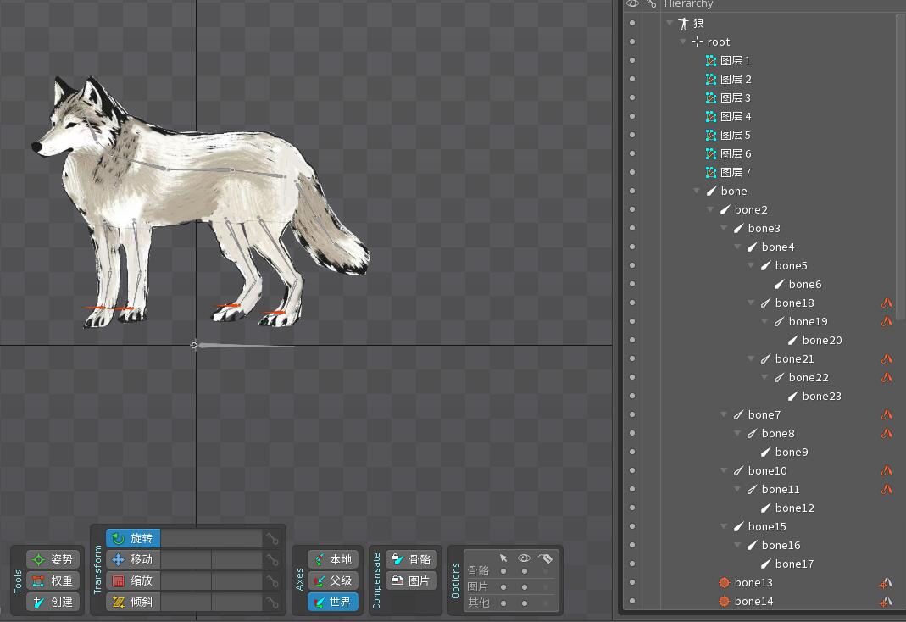Screen dimensions: 906x622
Task: Toggle 骨骼 visibility option in Options panel
Action: pos(524,571)
